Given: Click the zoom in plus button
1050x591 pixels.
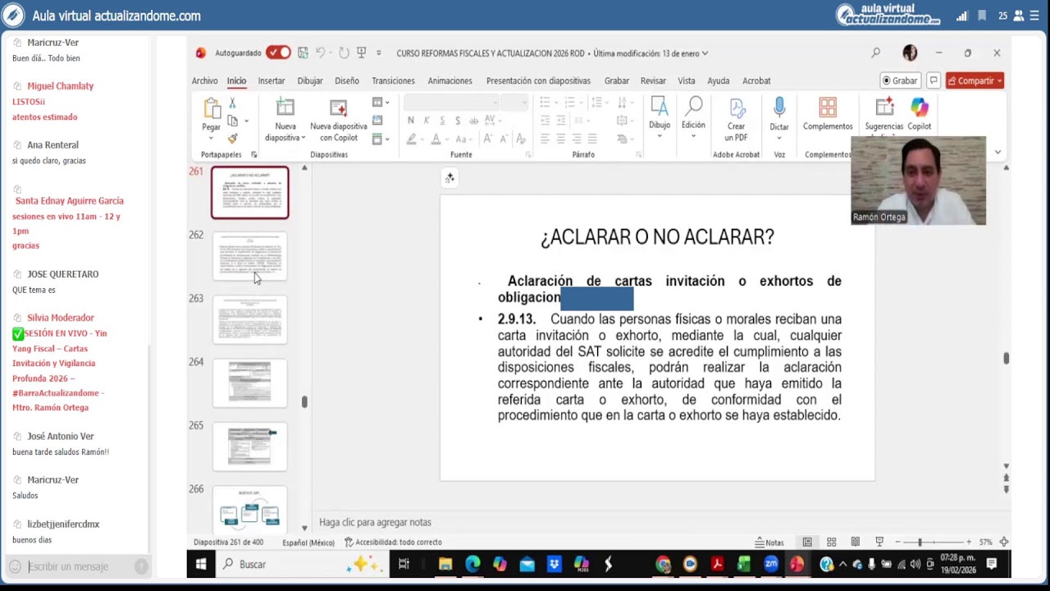Looking at the screenshot, I should [x=969, y=542].
